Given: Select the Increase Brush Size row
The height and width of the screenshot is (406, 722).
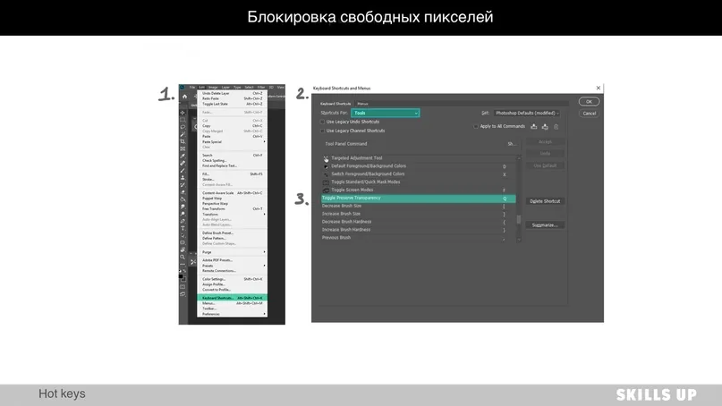Looking at the screenshot, I should pos(418,214).
